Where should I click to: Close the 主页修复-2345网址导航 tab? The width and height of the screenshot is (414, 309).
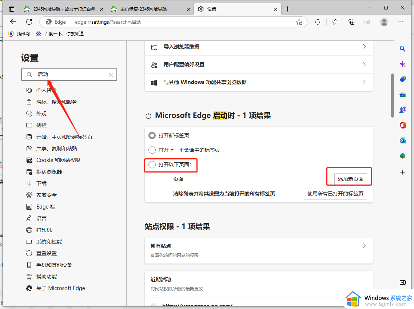tap(188, 9)
